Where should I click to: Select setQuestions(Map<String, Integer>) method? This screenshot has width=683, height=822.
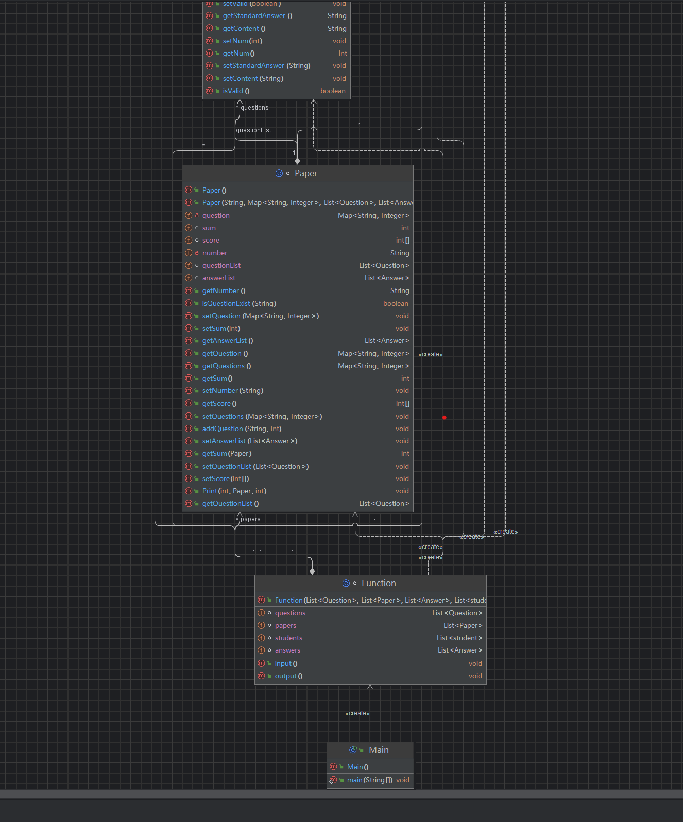pos(298,416)
